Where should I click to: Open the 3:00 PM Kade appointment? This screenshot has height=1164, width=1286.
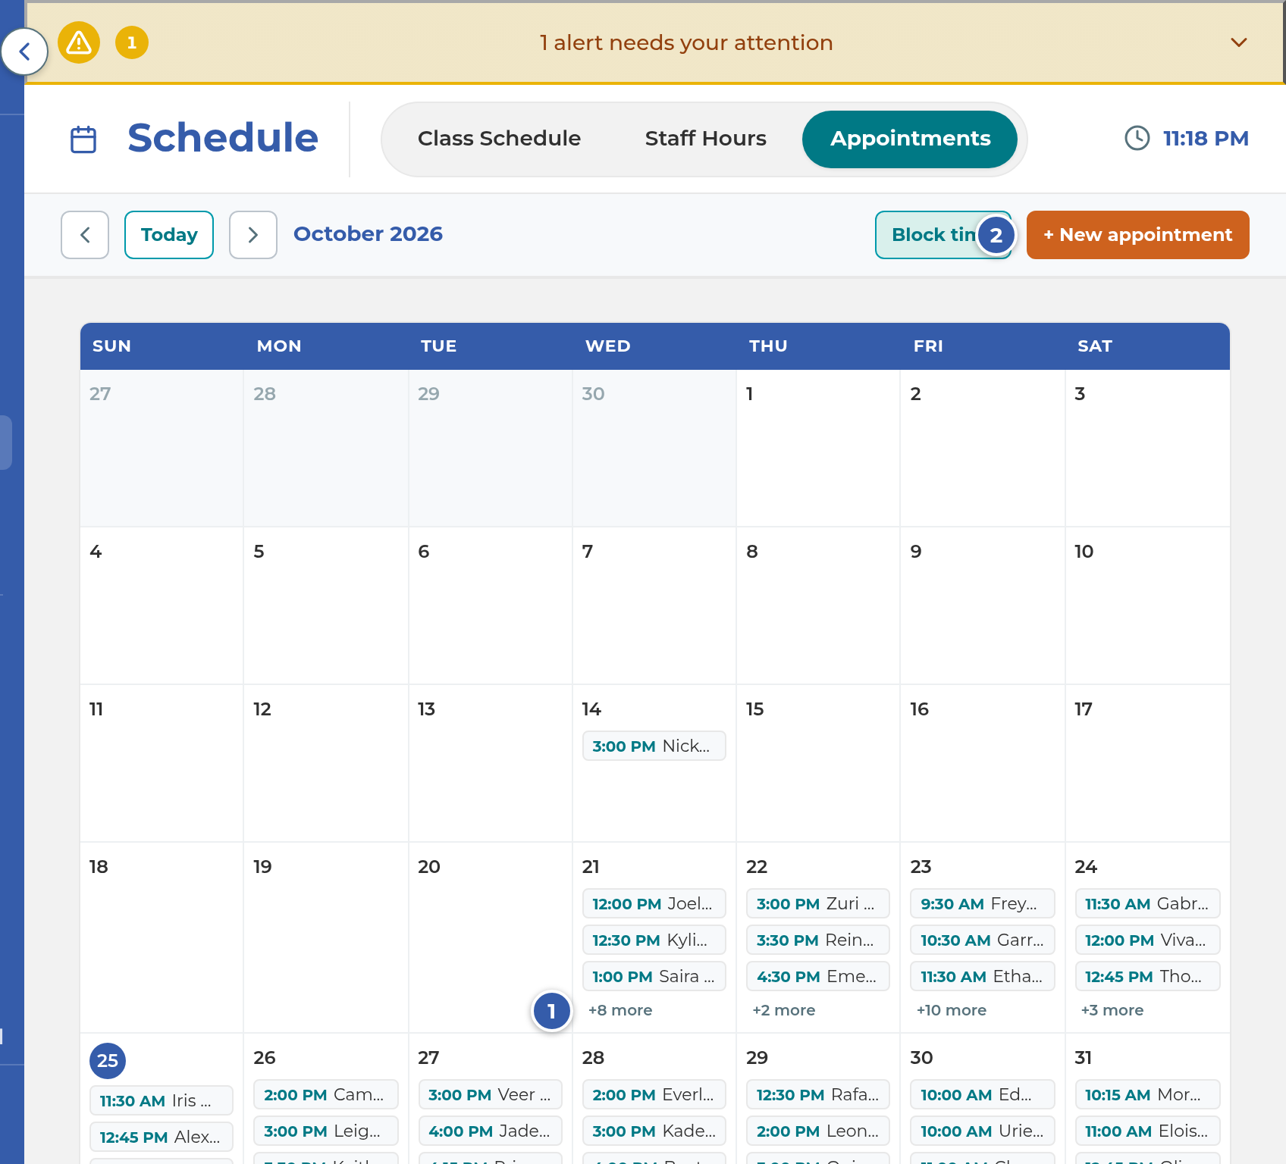pyautogui.click(x=654, y=1131)
